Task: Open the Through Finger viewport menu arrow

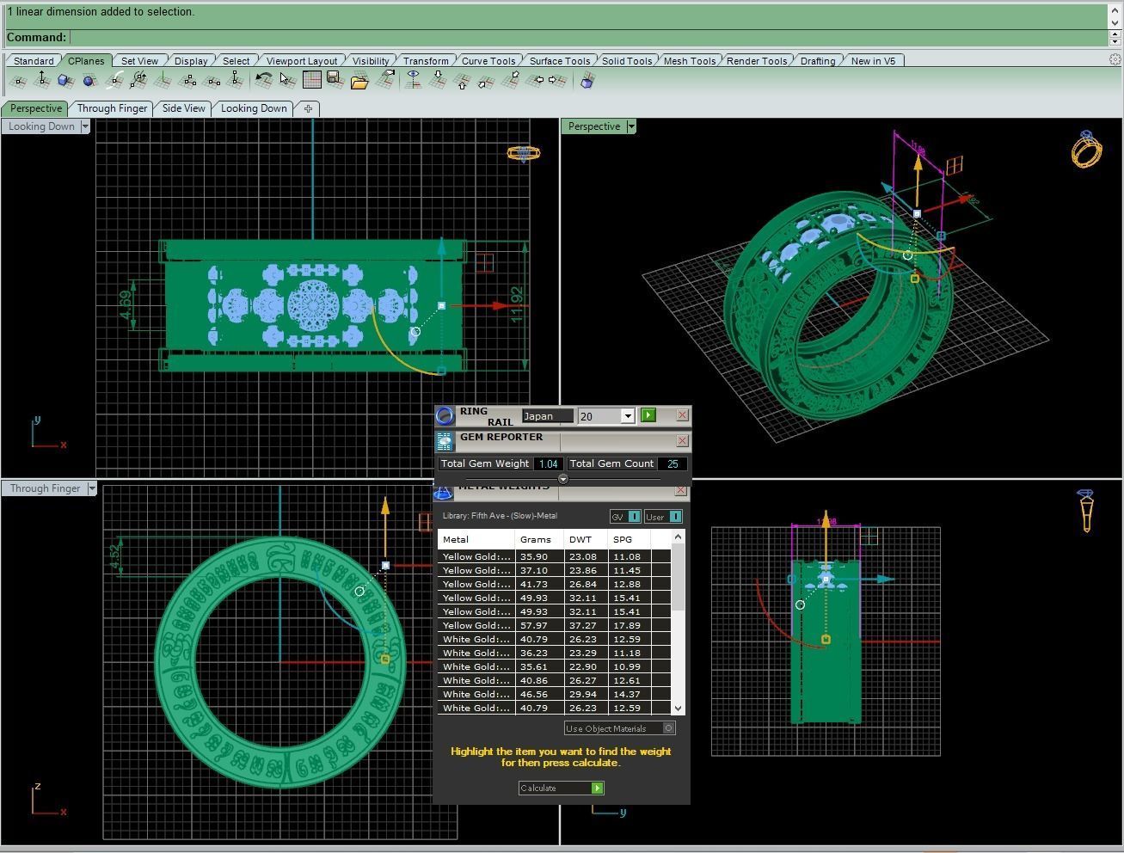Action: 91,488
